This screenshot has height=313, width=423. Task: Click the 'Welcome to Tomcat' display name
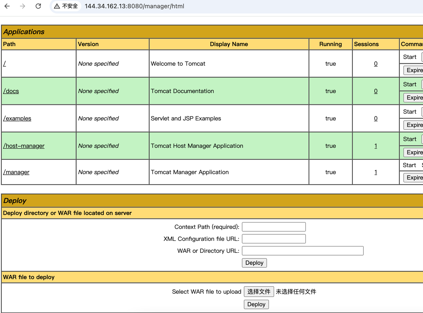178,64
